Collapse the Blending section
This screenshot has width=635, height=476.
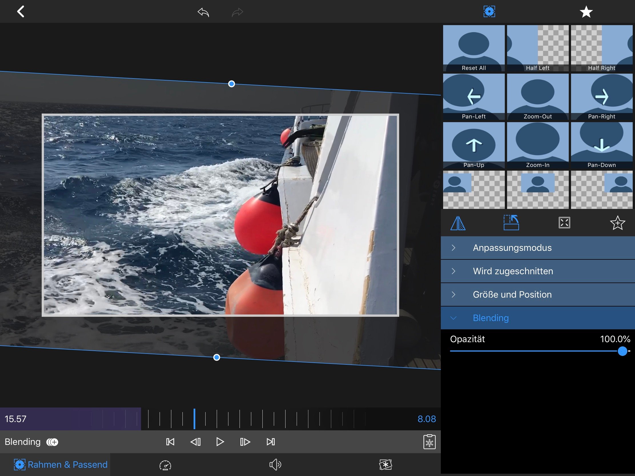coord(453,317)
